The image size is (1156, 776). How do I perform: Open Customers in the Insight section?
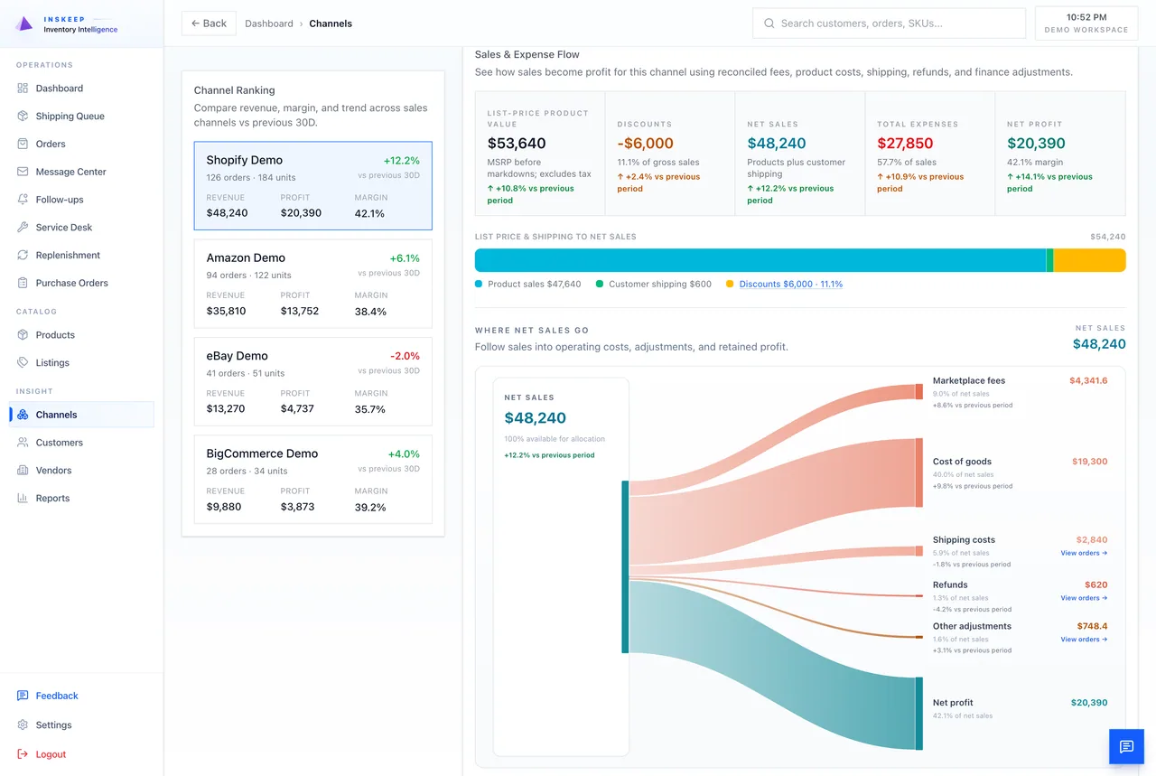pyautogui.click(x=81, y=443)
